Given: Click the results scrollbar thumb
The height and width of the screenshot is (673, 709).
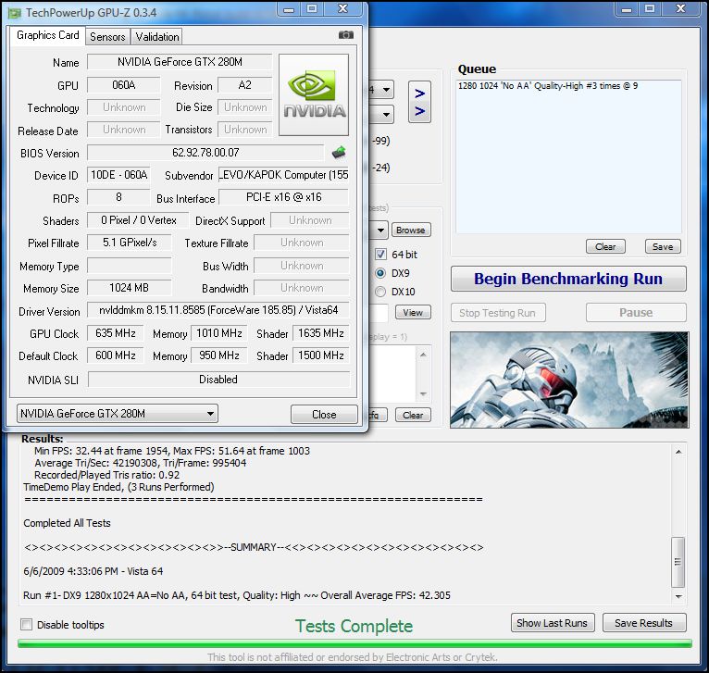Looking at the screenshot, I should (x=678, y=562).
